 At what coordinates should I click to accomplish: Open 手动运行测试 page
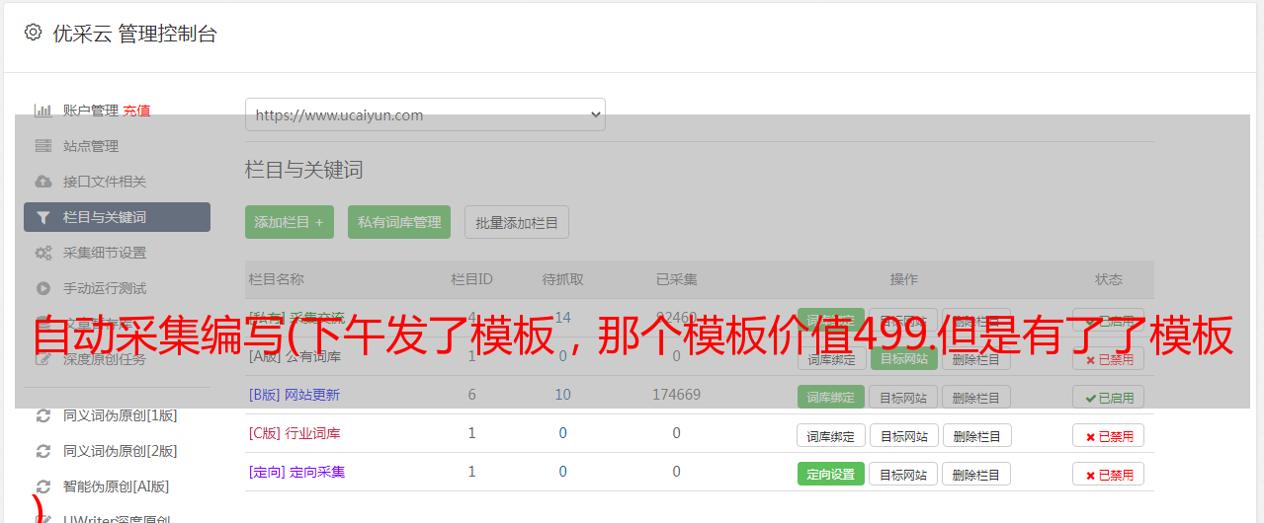105,288
